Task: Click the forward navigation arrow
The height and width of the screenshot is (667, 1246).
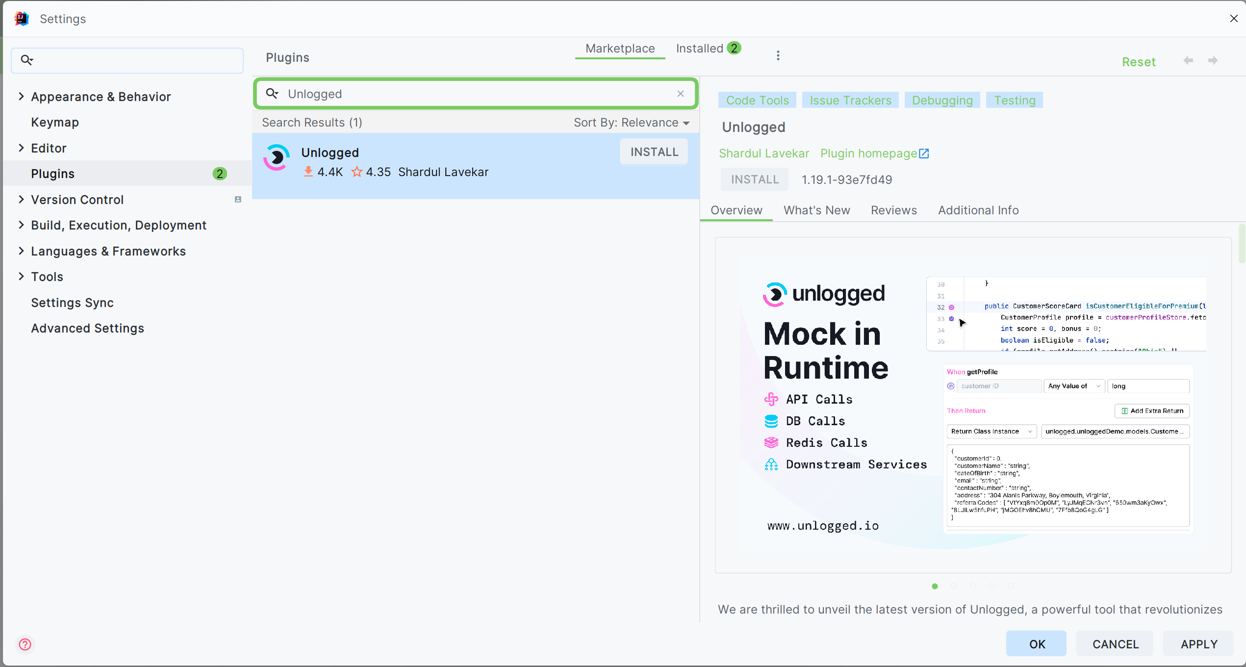Action: pos(1213,60)
